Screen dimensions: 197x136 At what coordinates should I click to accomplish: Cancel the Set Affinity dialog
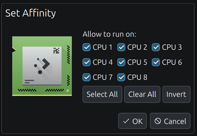(170, 121)
